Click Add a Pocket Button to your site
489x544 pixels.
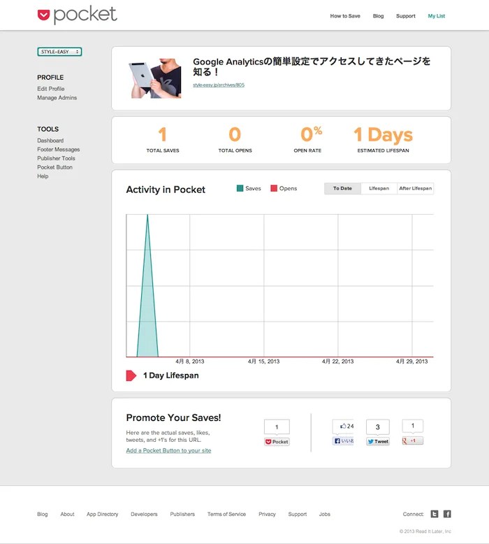(x=168, y=450)
